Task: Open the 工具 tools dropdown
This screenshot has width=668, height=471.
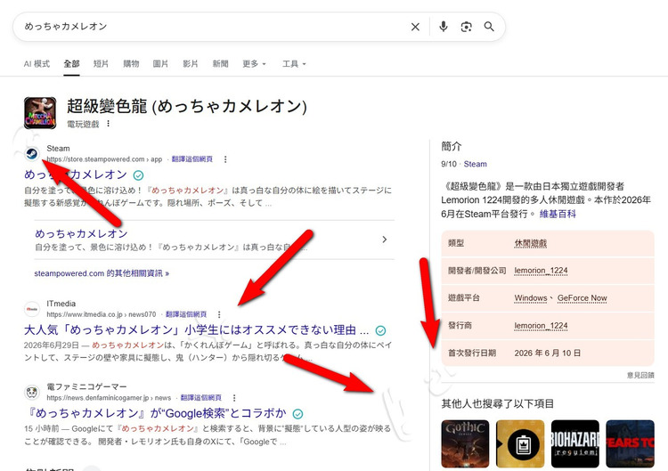Action: pos(294,64)
